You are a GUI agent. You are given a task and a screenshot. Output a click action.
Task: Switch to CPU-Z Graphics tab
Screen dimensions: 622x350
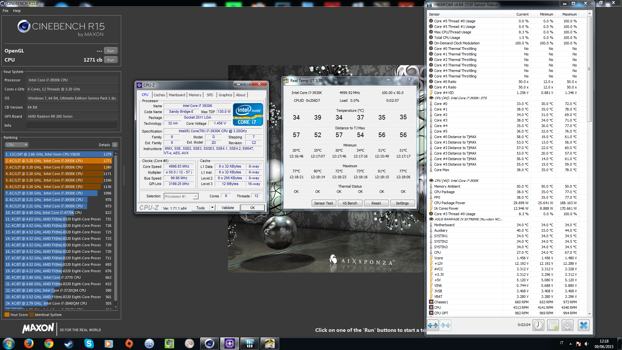(x=225, y=95)
